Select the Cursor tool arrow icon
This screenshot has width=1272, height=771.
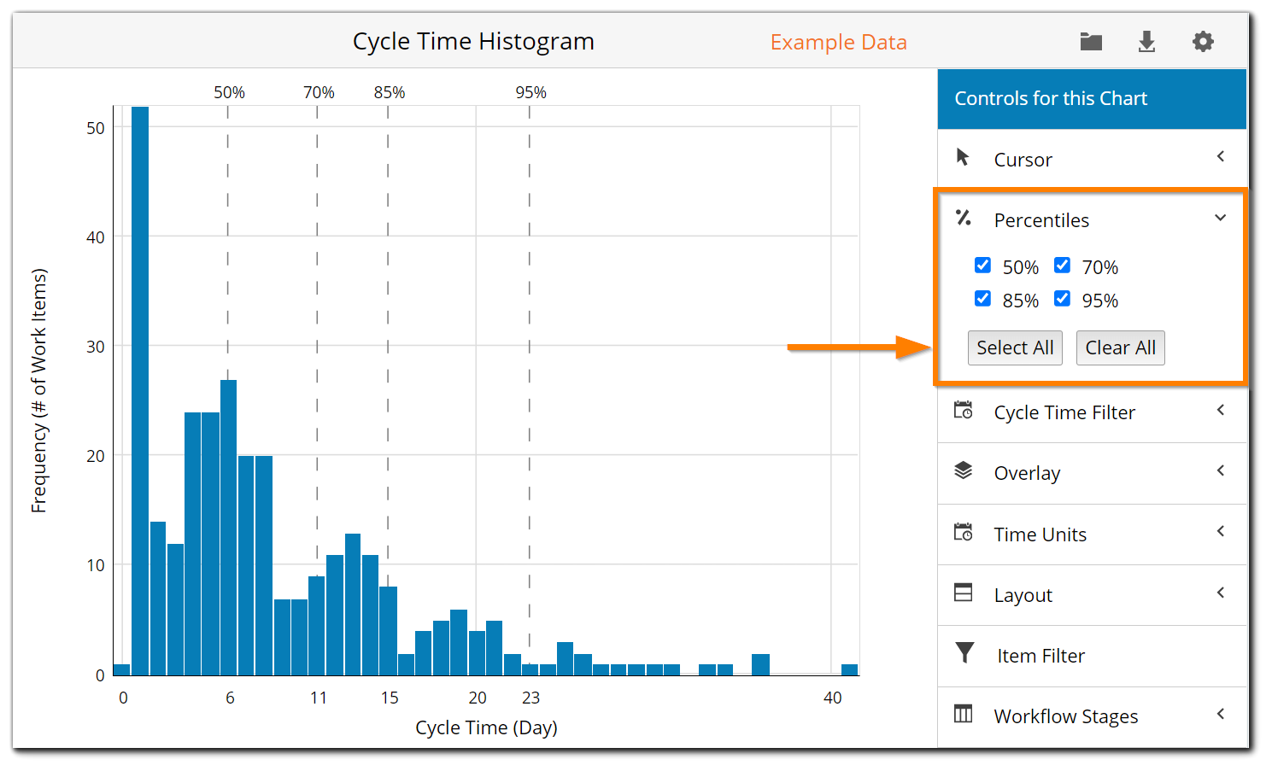pos(964,157)
